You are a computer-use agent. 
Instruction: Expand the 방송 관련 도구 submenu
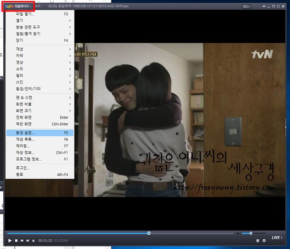tap(40, 27)
